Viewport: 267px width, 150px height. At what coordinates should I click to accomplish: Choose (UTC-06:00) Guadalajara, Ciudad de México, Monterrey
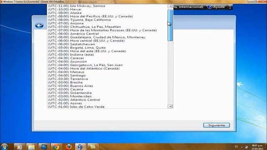(x=107, y=37)
